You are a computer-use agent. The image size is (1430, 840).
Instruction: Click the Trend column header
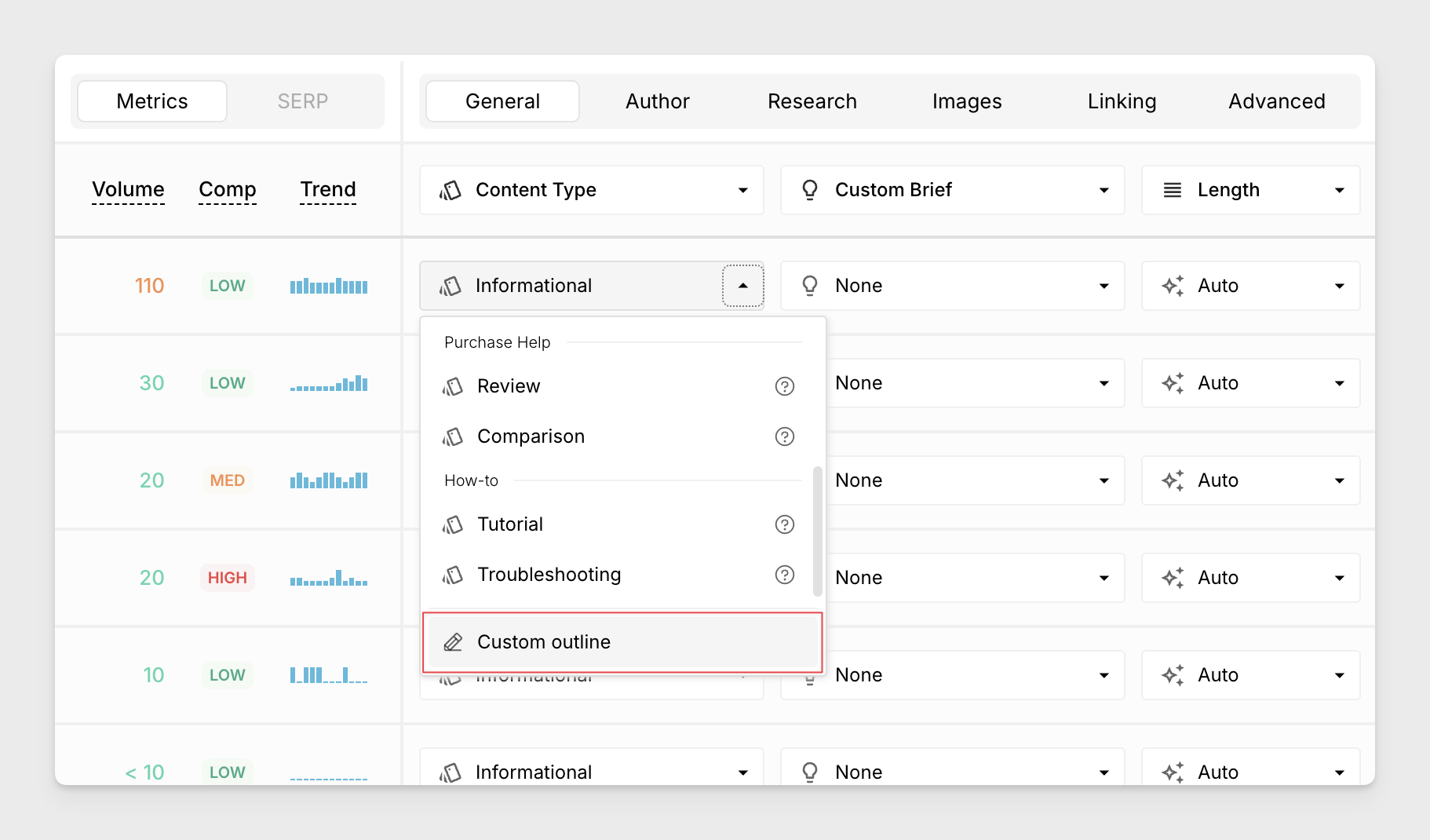click(328, 189)
